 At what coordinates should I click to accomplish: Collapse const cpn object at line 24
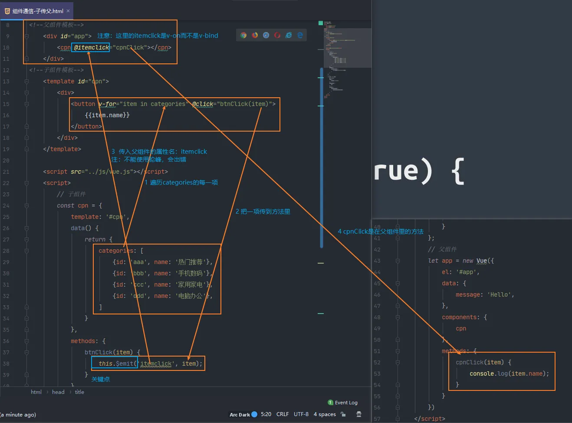point(26,205)
